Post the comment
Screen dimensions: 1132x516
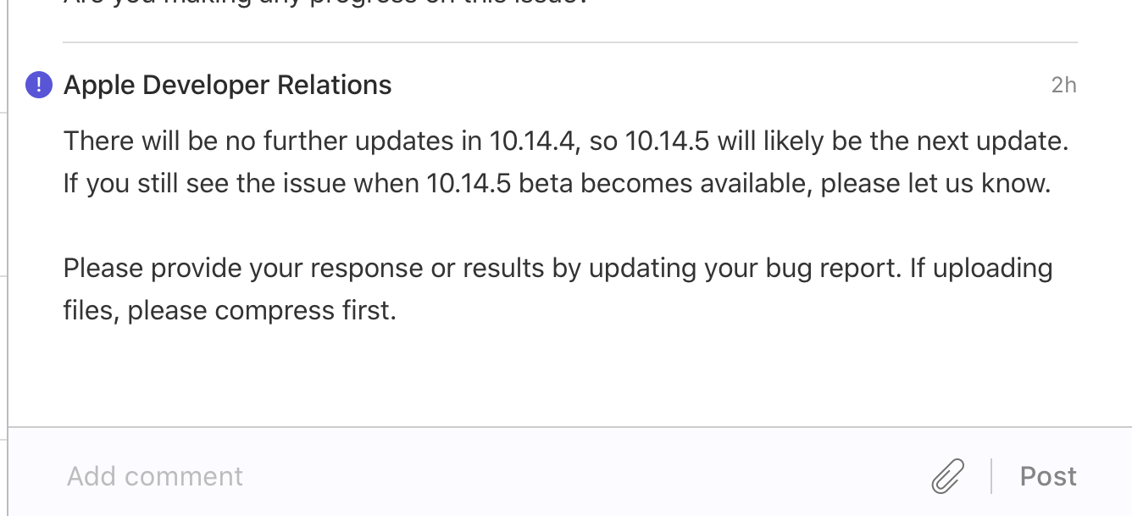[x=1048, y=476]
